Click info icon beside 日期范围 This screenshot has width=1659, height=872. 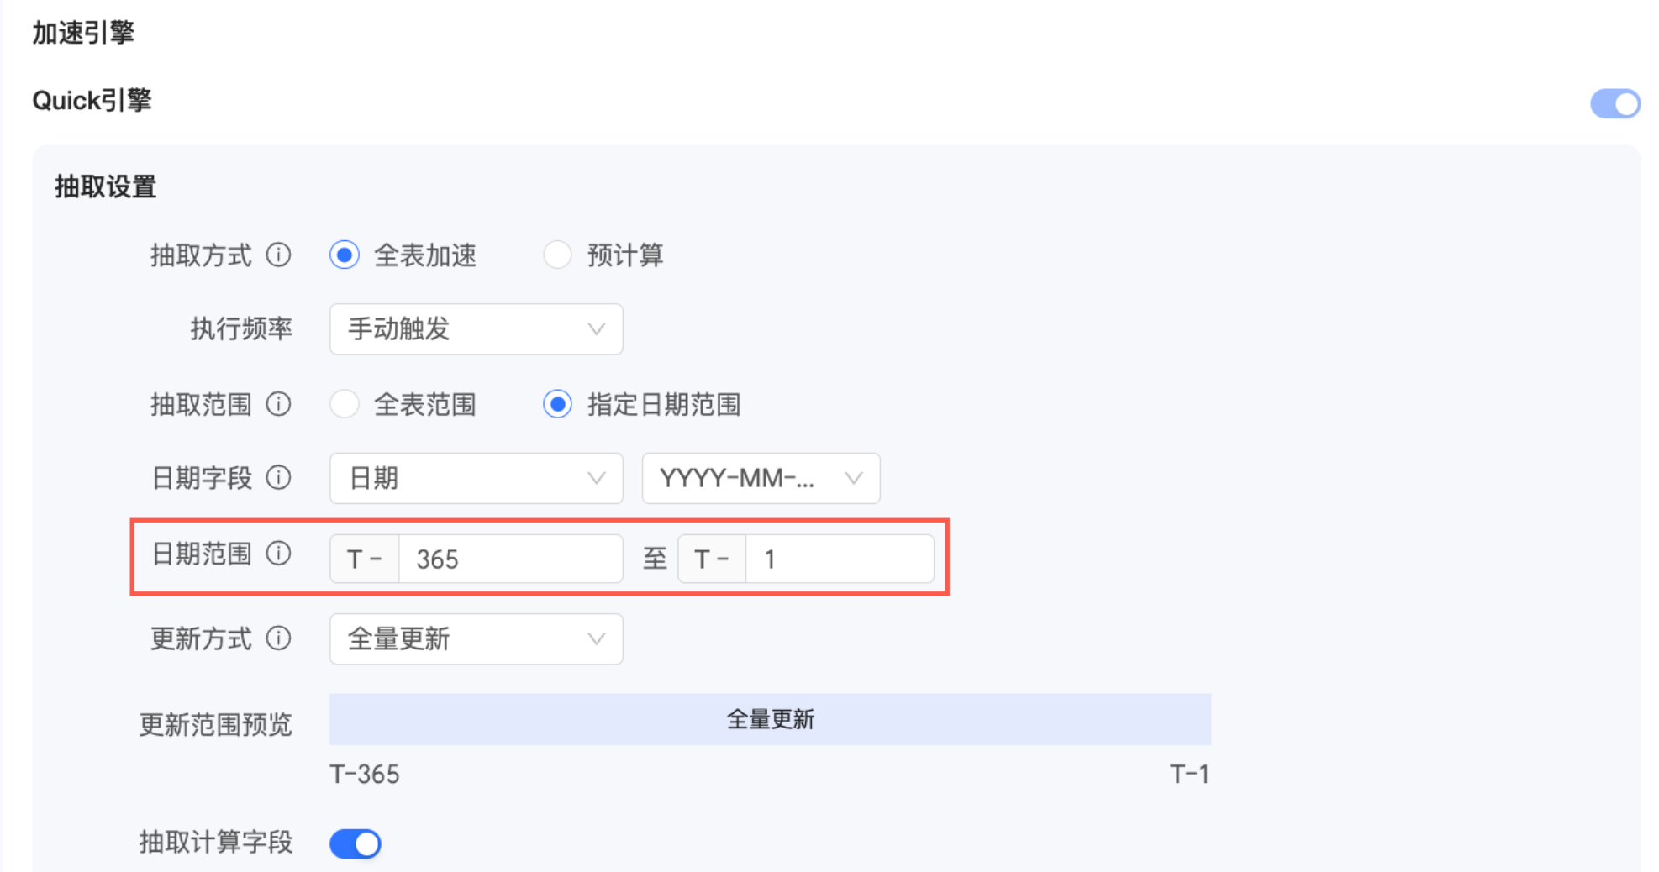[278, 554]
